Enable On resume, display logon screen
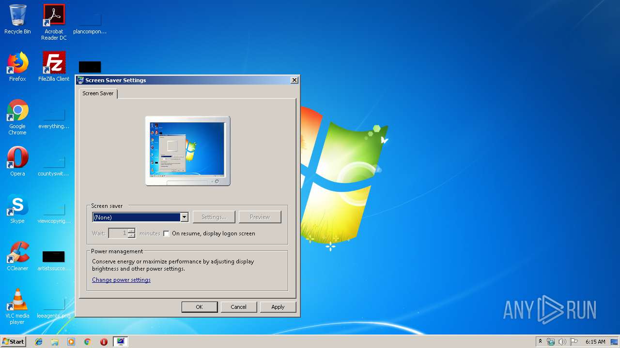620x348 pixels. [x=166, y=233]
